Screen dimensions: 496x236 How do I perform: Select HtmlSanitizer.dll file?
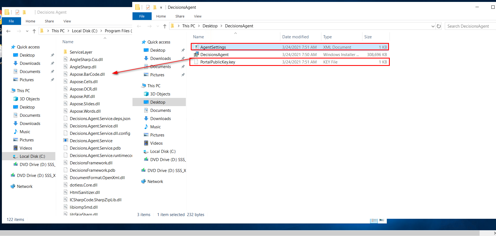[x=85, y=192]
